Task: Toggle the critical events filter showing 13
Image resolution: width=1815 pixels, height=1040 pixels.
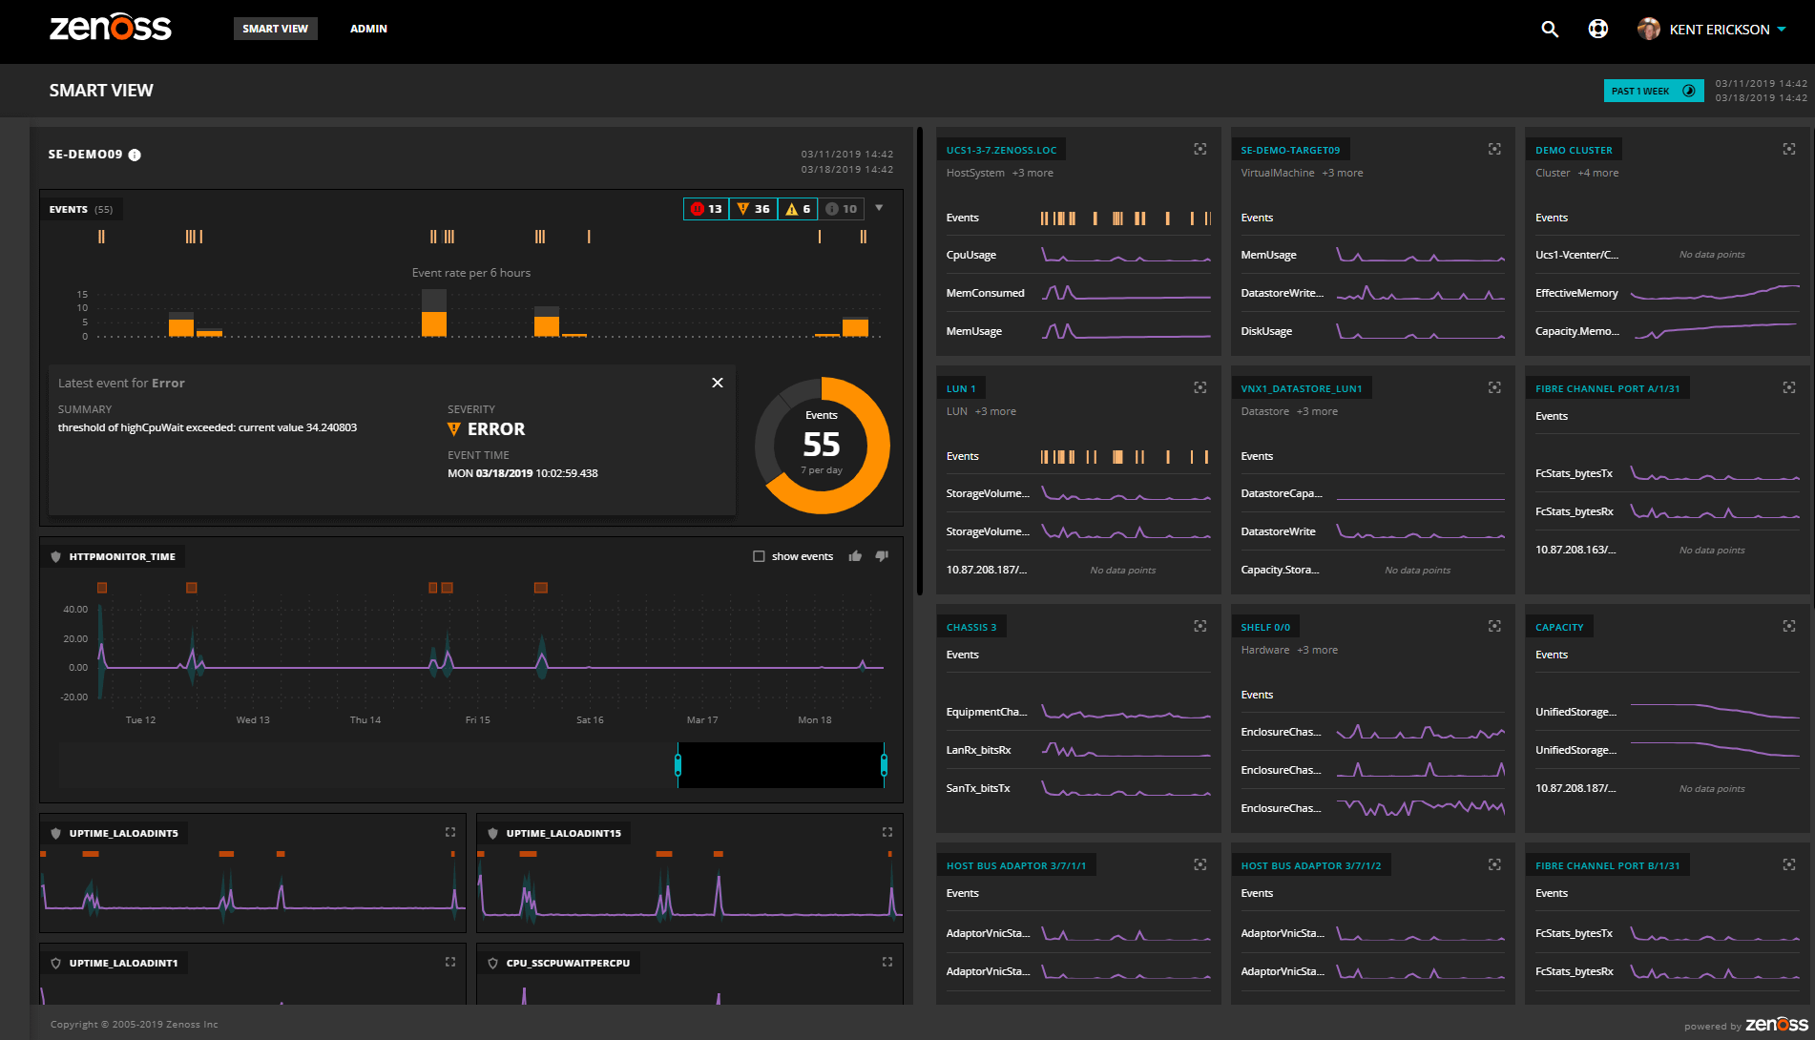Action: click(x=706, y=209)
